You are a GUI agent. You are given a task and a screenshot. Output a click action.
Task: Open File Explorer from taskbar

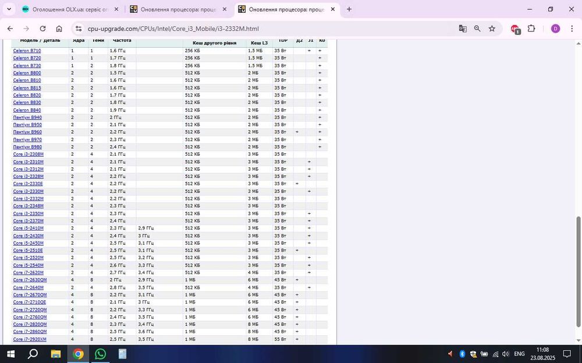tap(56, 354)
